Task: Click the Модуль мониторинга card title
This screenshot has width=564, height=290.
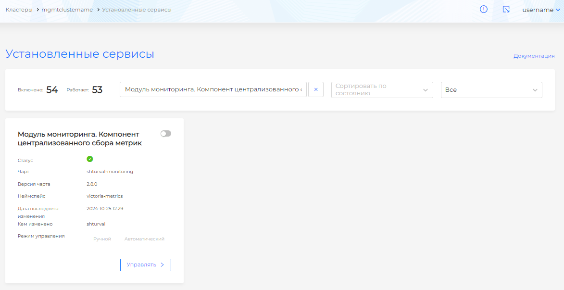Action: [x=80, y=139]
